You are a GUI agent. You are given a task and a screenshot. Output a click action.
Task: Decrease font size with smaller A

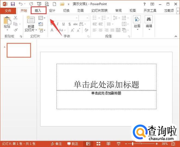click(78, 30)
